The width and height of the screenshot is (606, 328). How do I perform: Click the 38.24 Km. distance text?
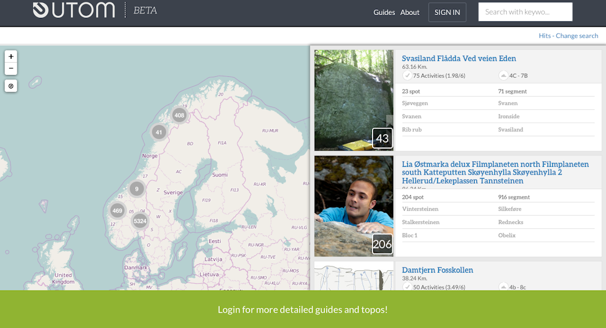(x=414, y=278)
